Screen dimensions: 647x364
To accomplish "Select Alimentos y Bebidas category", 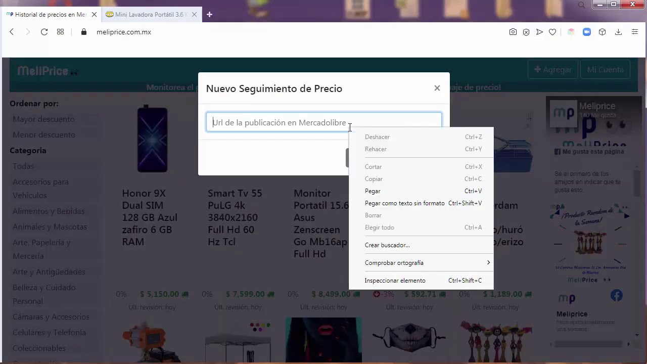I will click(49, 211).
